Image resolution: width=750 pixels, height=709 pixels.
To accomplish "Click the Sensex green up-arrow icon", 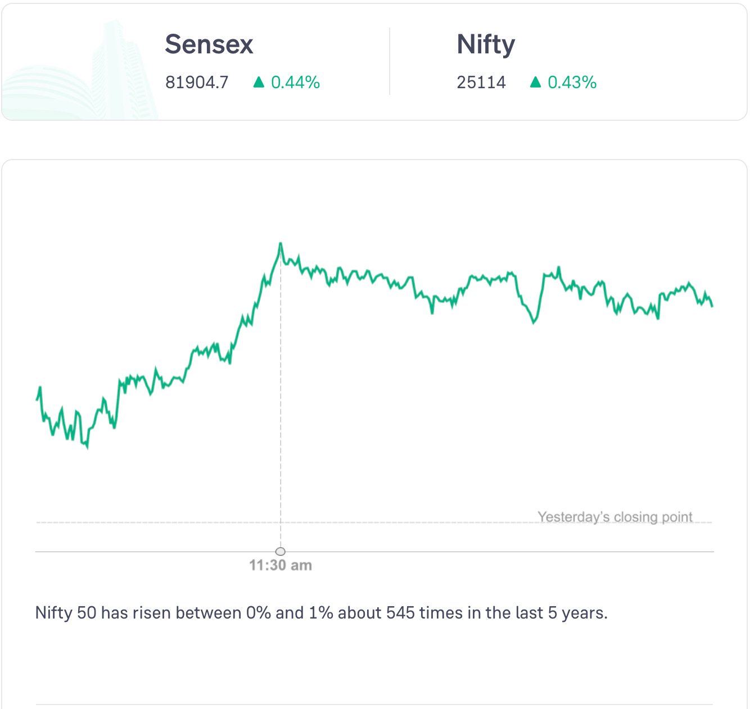I will point(259,83).
